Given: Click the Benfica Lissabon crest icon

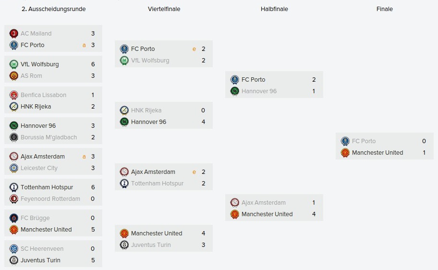Looking at the screenshot, I should click(13, 95).
